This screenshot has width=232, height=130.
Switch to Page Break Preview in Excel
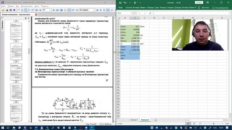coord(200,123)
